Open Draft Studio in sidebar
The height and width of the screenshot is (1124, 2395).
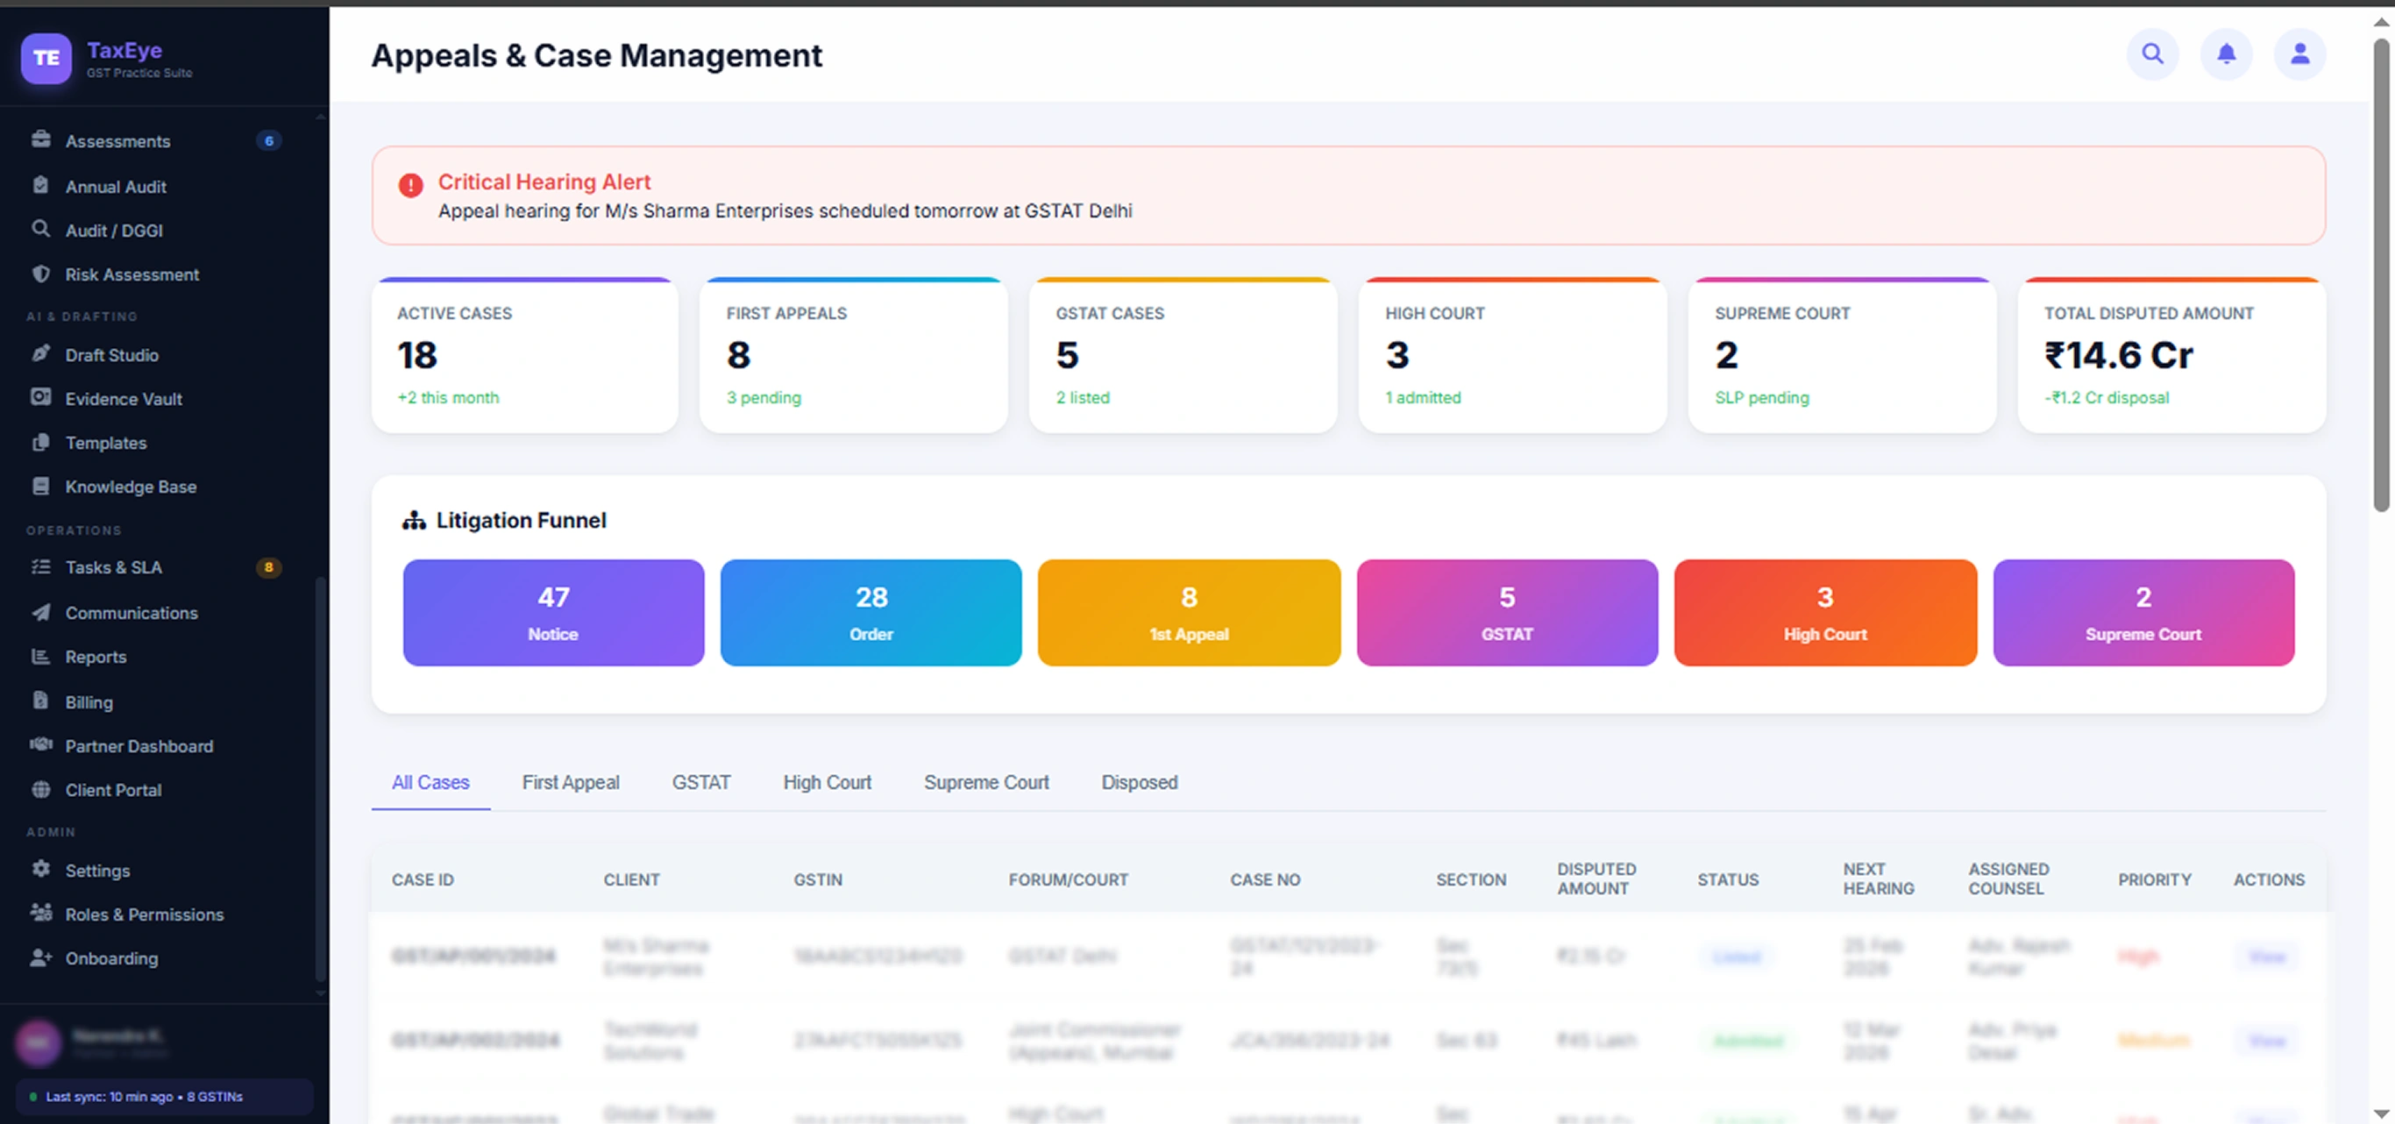click(x=111, y=355)
